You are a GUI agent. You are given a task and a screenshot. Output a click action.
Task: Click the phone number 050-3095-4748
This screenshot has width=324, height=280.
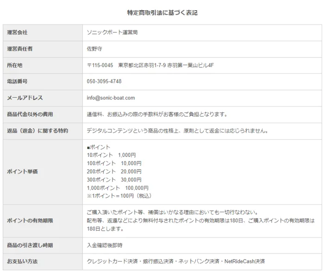(x=104, y=81)
